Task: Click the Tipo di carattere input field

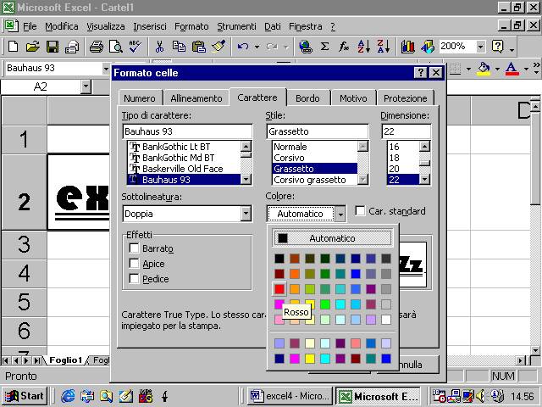Action: click(x=187, y=131)
